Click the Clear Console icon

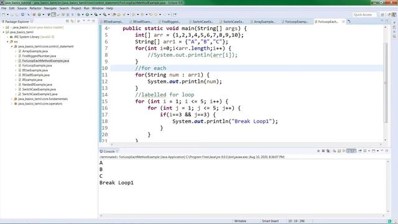335,151
